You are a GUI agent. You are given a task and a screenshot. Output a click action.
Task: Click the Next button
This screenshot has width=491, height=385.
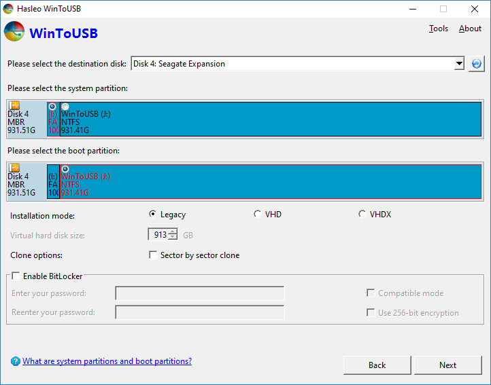click(x=447, y=365)
